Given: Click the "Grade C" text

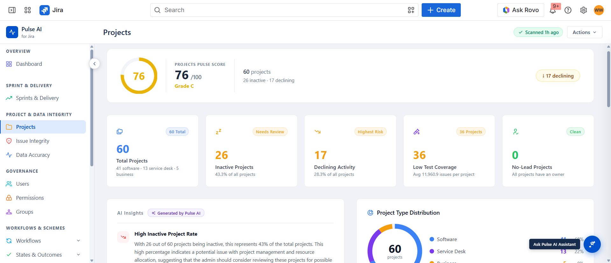Looking at the screenshot, I should click(184, 86).
